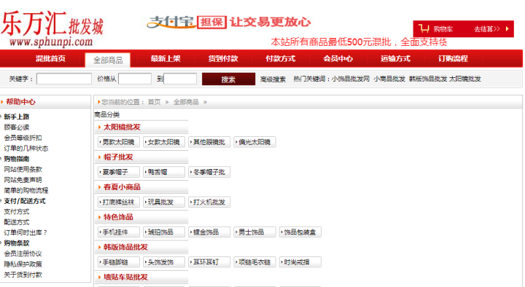Open the 韩版饰品批发 category heading
Screen dimensions: 525x287
[125, 247]
